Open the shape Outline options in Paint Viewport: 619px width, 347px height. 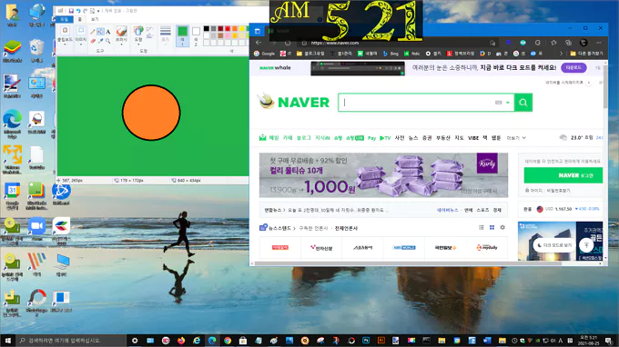150,30
